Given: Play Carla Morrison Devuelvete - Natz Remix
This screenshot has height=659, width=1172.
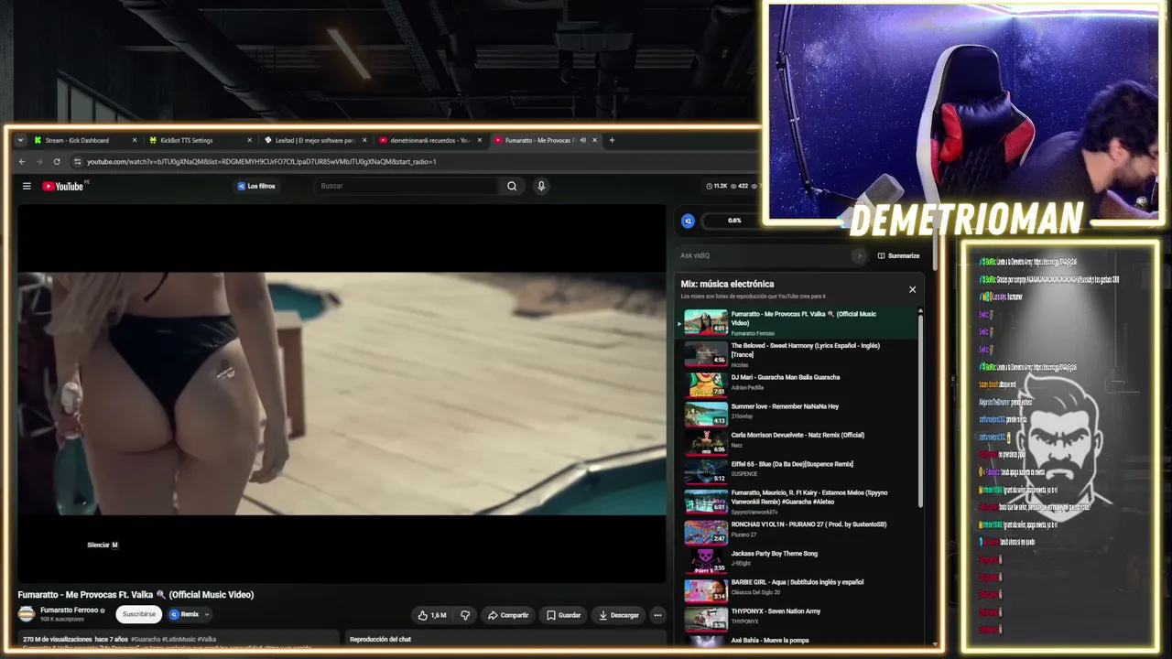Looking at the screenshot, I should pos(797,441).
